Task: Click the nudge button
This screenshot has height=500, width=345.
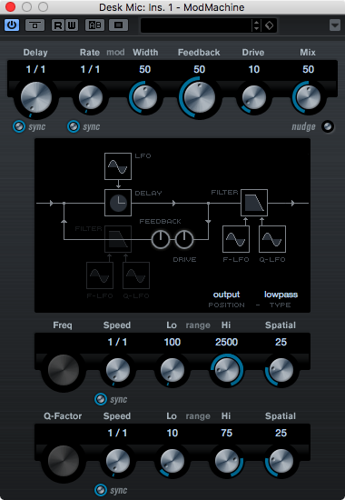Action: coord(328,126)
